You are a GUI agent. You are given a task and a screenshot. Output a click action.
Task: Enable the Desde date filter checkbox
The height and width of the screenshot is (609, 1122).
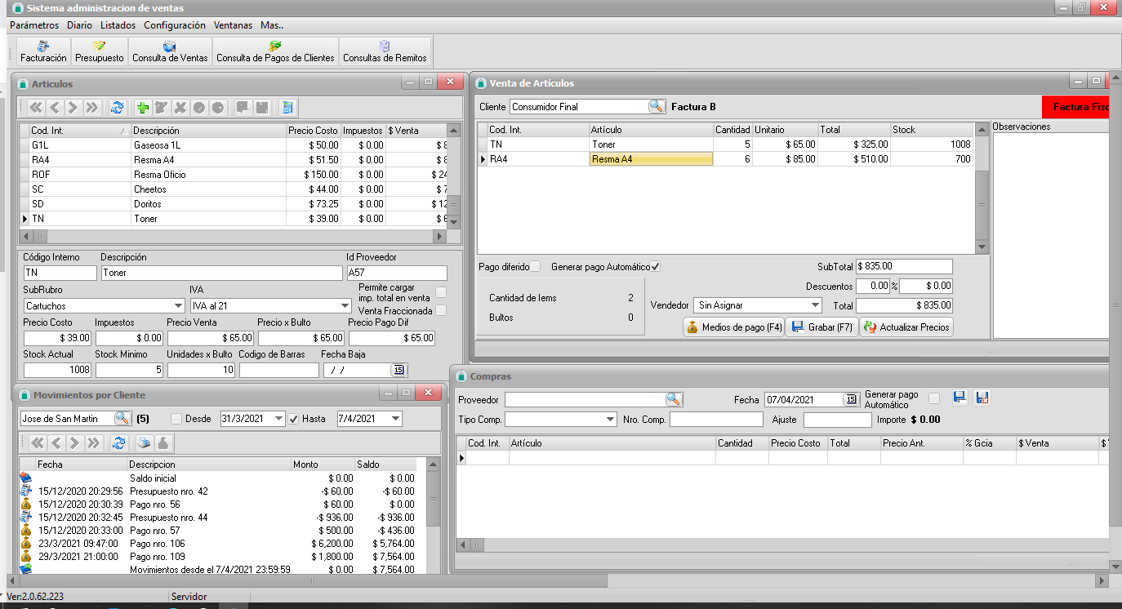pos(176,419)
